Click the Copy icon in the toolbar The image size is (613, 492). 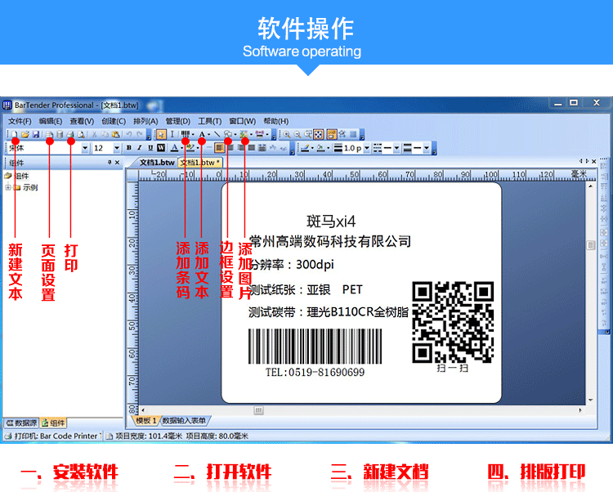click(105, 134)
